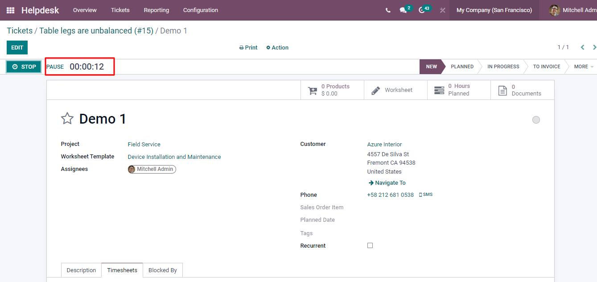Image resolution: width=597 pixels, height=282 pixels.
Task: Open the My Company (San Francisco) switcher
Action: 494,10
